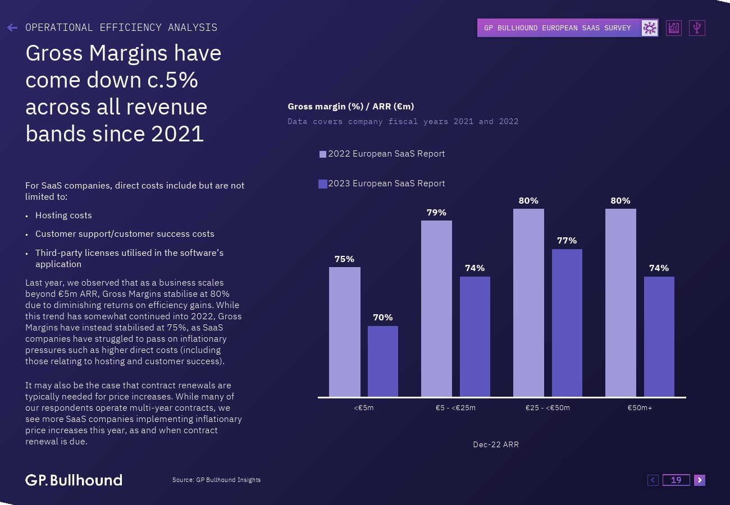Viewport: 730px width, 505px height.
Task: Click the 2023 legend dark purple swatch
Action: (x=323, y=184)
